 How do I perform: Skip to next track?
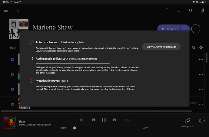pyautogui.click(x=114, y=120)
